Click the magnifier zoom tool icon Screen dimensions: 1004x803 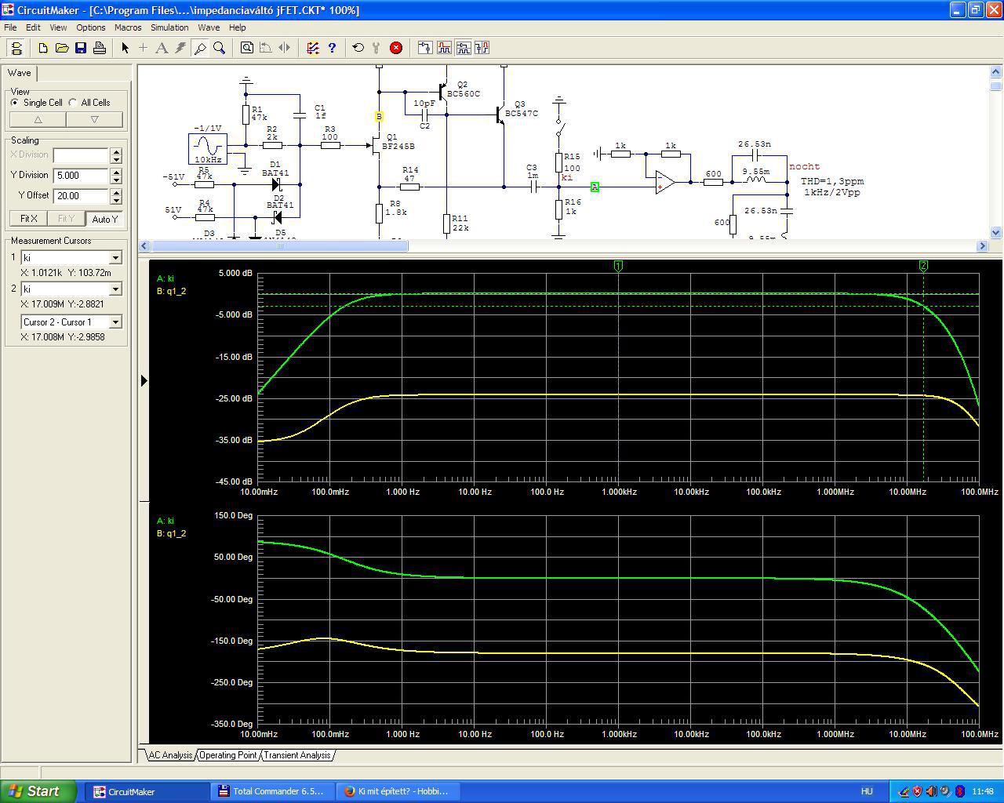pyautogui.click(x=220, y=48)
